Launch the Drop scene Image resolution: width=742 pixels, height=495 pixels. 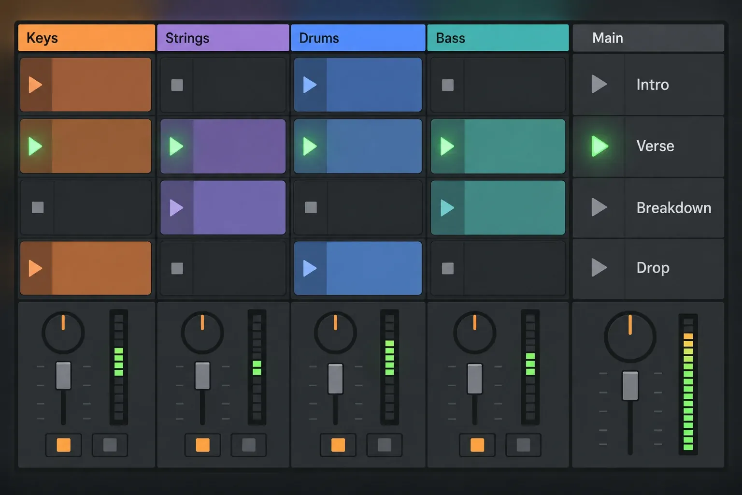coord(599,267)
